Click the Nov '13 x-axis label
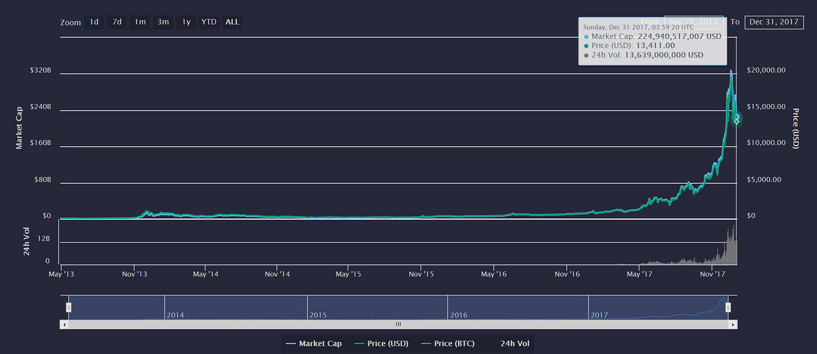The width and height of the screenshot is (817, 354). (134, 274)
